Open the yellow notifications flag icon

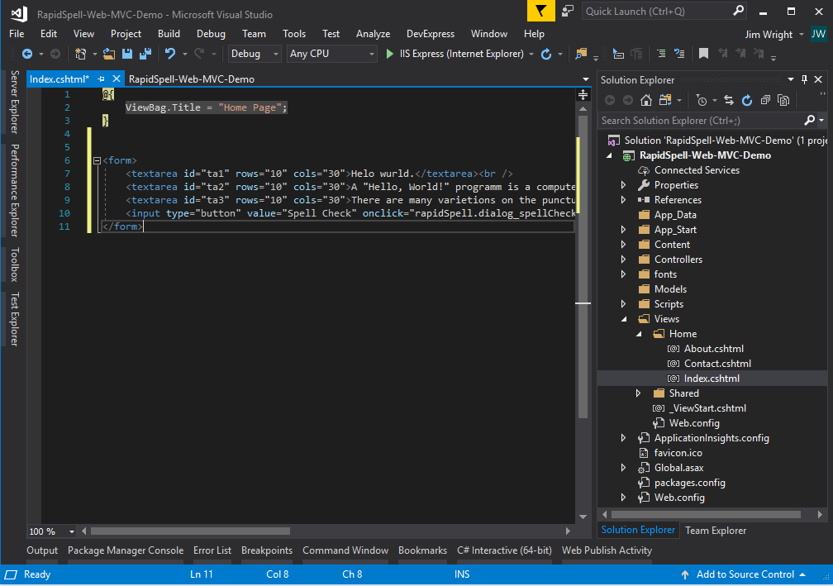point(540,11)
